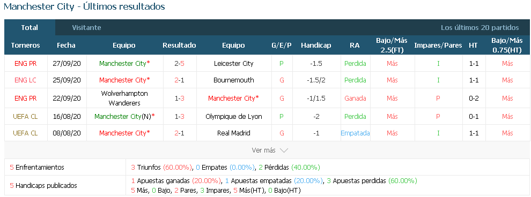Switch to the Visitante tab

click(86, 28)
